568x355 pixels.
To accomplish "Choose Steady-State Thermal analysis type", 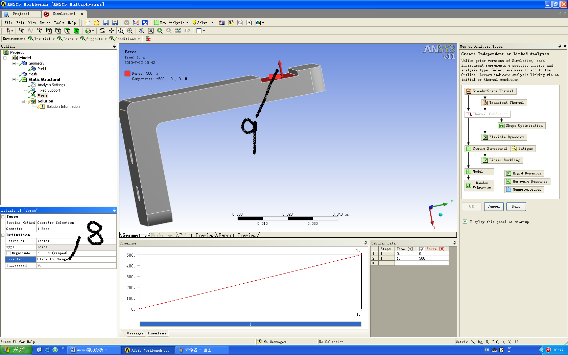I will click(491, 91).
